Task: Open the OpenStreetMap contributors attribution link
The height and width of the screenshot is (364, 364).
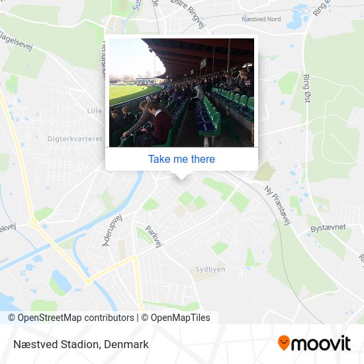Action: tap(71, 318)
